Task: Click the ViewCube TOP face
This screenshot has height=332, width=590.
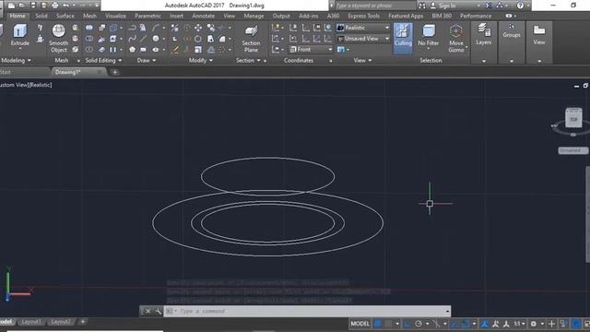Action: click(x=573, y=119)
